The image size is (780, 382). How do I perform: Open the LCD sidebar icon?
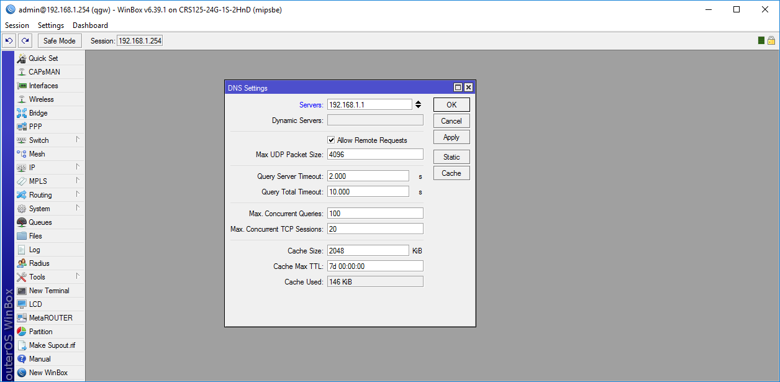[x=22, y=304]
